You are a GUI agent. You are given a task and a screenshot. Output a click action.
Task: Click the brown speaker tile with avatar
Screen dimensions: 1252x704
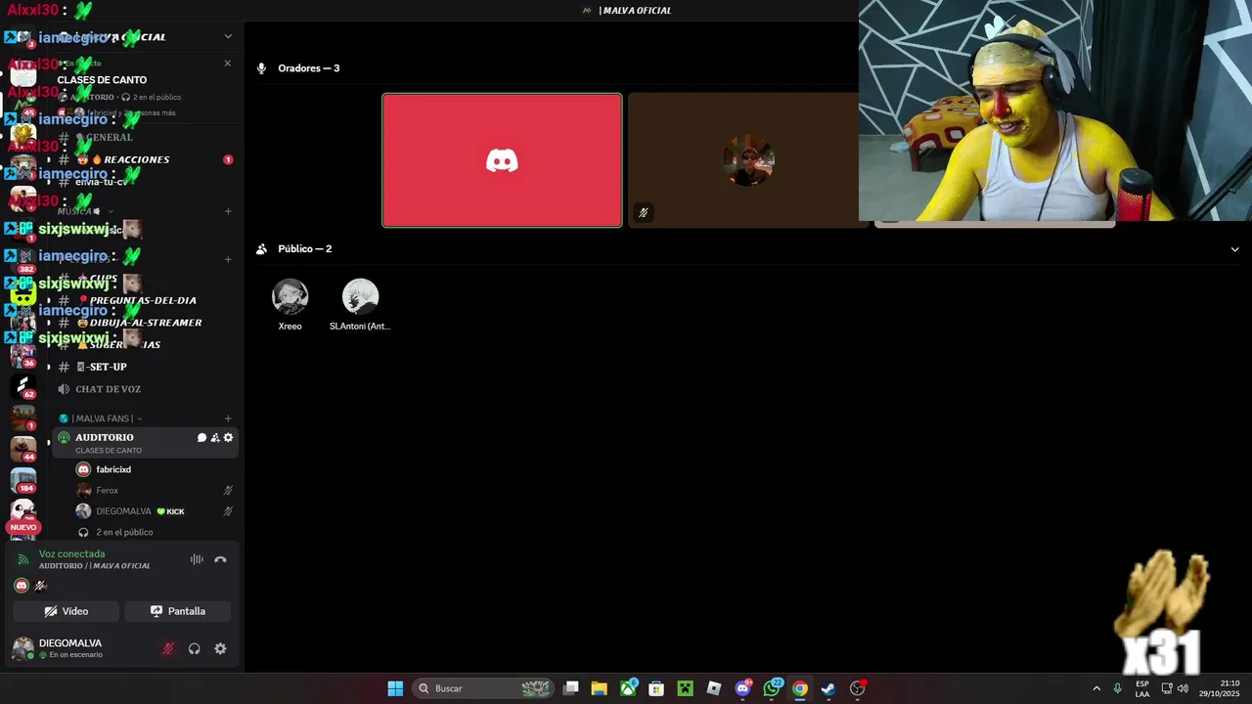(748, 160)
